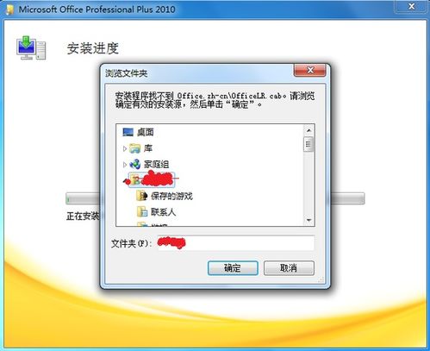Click the Office installer computer icon
The image size is (430, 351).
point(31,48)
